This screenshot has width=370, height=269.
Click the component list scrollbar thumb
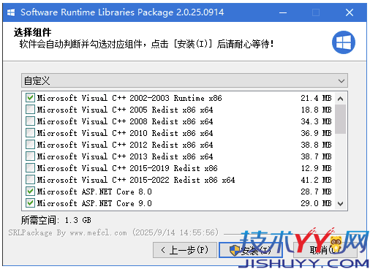pyautogui.click(x=340, y=119)
